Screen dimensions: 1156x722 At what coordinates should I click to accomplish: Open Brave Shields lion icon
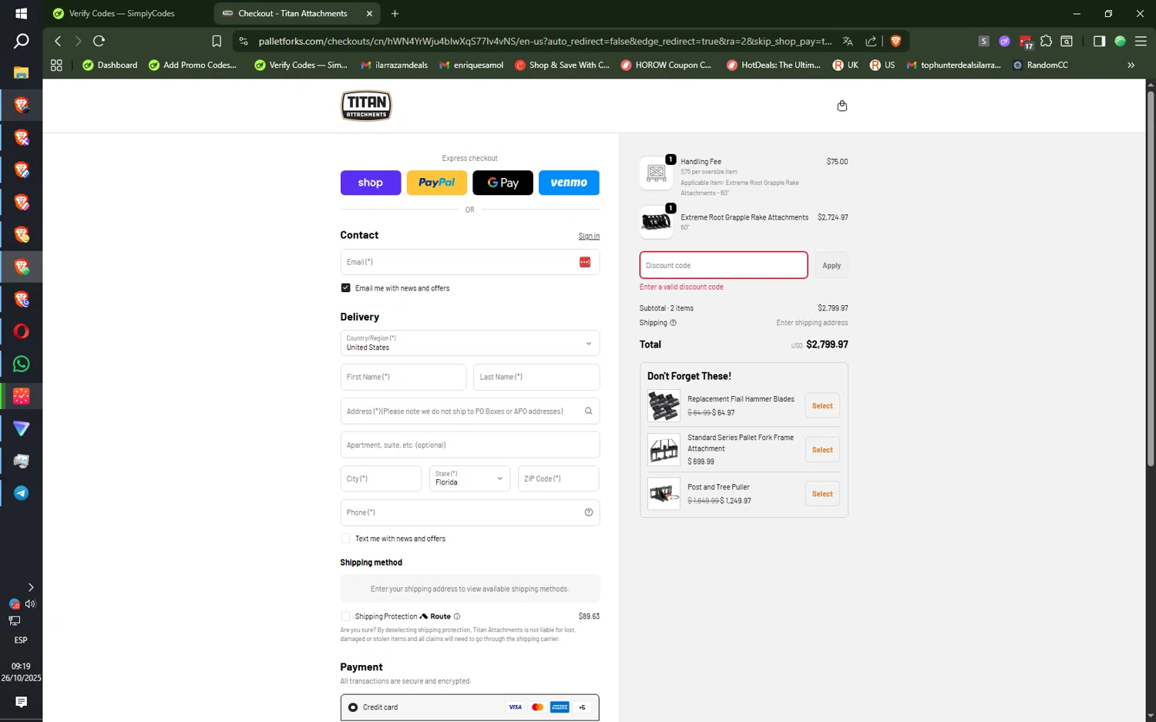(896, 41)
